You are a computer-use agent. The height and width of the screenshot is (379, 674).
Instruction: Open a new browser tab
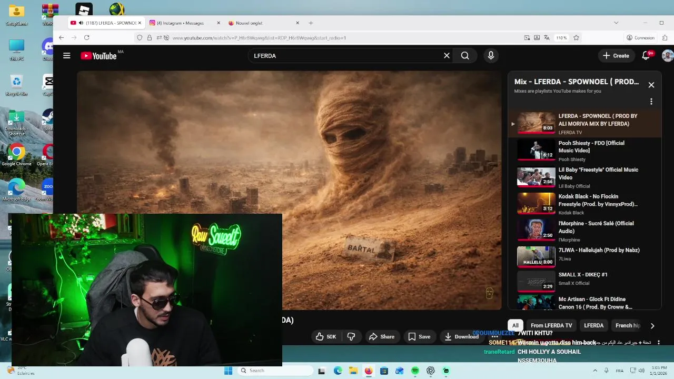coord(311,23)
